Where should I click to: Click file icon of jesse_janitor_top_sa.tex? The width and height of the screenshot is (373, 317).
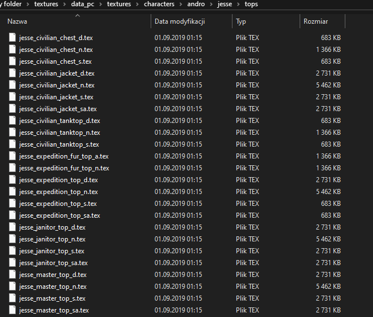tap(12, 263)
